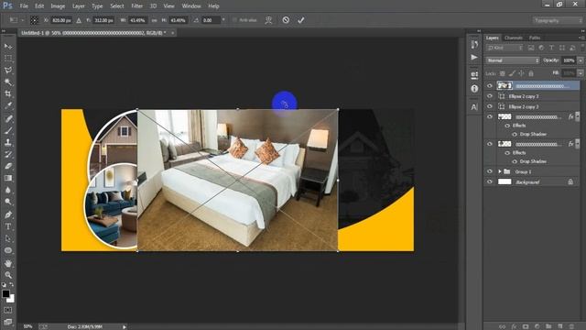Open the Filter menu
This screenshot has width=586, height=330.
tap(136, 6)
